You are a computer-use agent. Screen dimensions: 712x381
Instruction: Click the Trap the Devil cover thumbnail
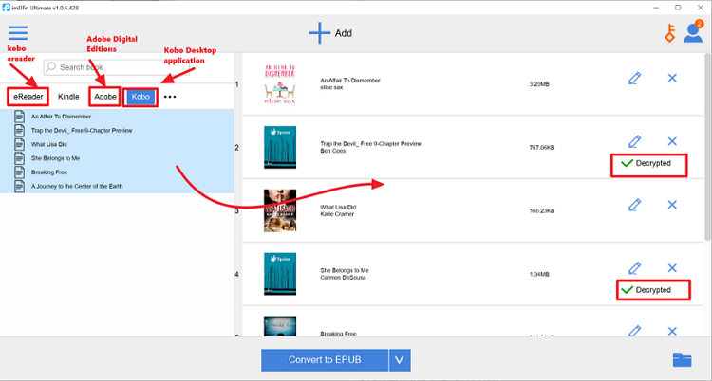(280, 148)
